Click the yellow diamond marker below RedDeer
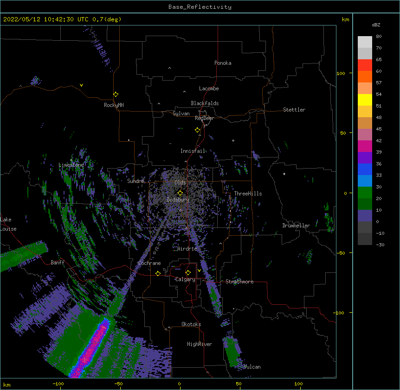The image size is (400, 390). (197, 130)
